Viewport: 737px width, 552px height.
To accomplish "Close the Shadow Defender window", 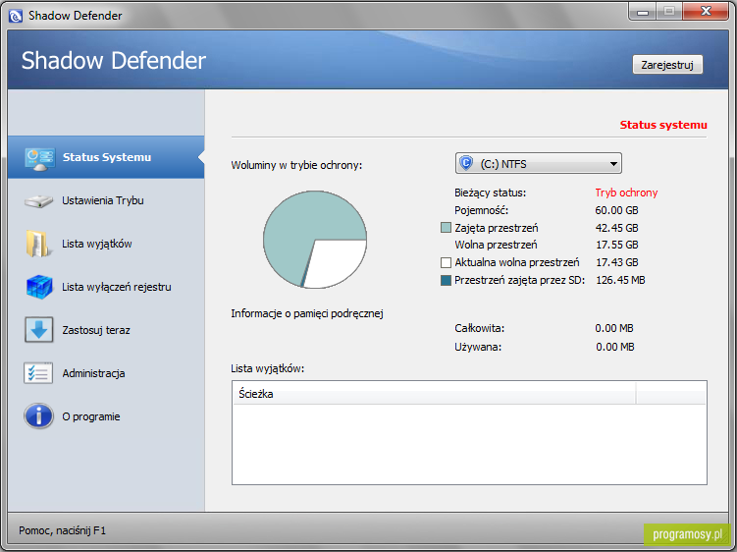I will (x=706, y=11).
